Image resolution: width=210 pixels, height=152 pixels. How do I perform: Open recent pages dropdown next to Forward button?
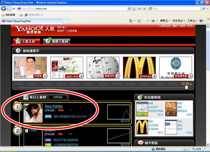point(14,9)
